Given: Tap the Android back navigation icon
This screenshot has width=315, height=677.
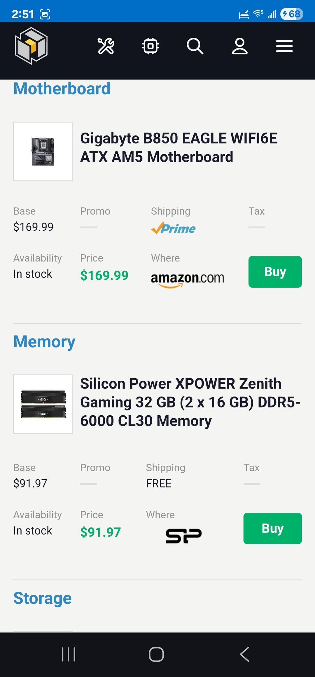Looking at the screenshot, I should tap(244, 654).
